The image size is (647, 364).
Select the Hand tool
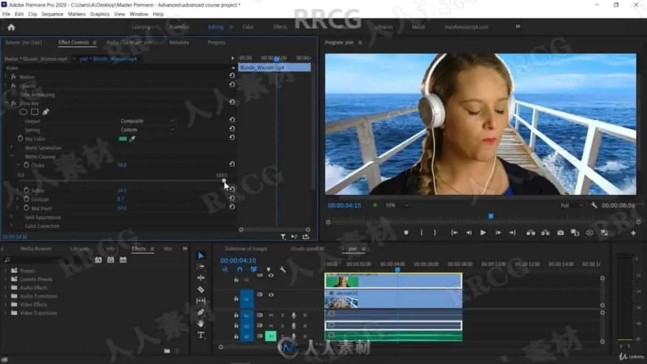(201, 324)
